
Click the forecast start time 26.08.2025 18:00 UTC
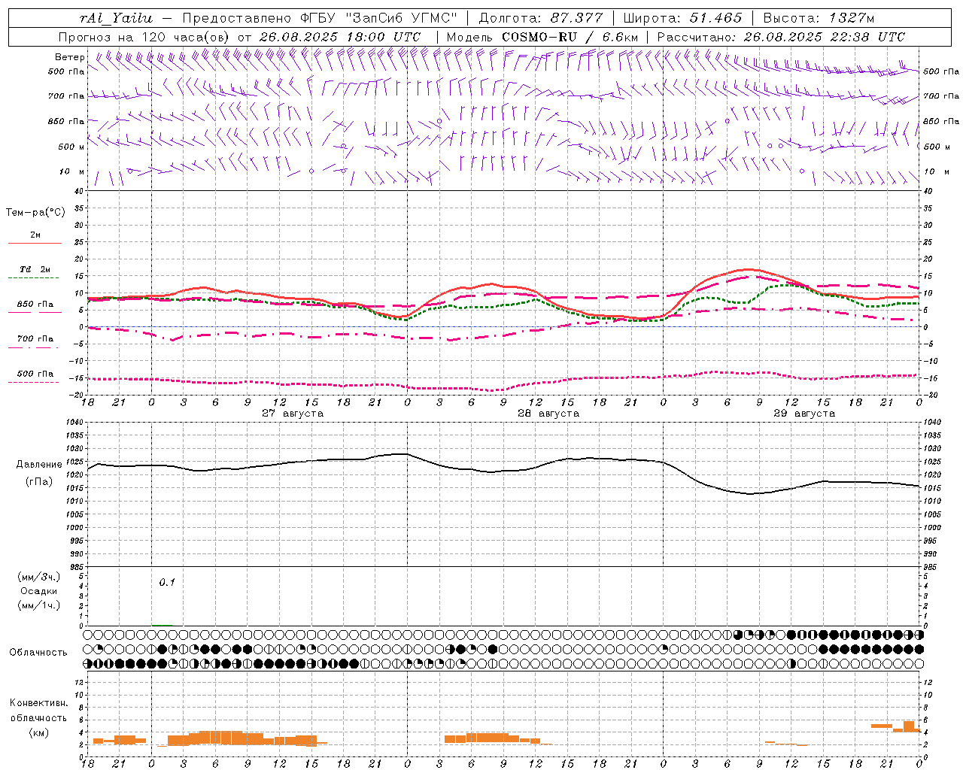click(339, 37)
